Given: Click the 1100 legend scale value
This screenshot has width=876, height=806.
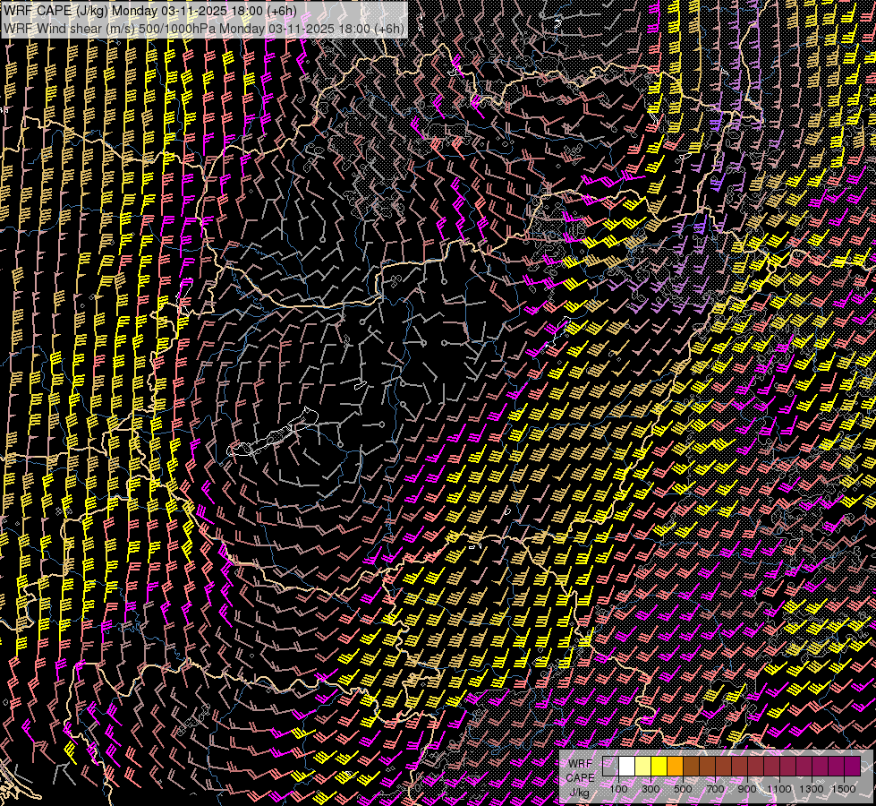Looking at the screenshot, I should 779,788.
